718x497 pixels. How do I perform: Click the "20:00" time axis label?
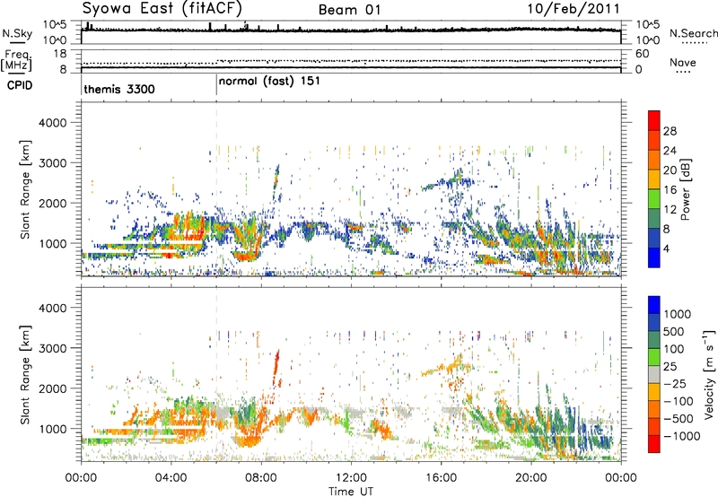(x=530, y=478)
